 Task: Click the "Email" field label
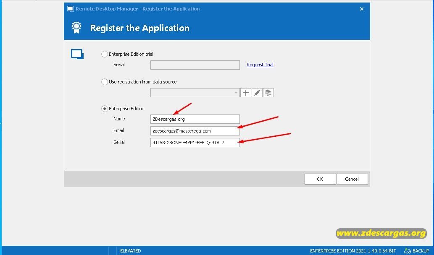point(118,130)
